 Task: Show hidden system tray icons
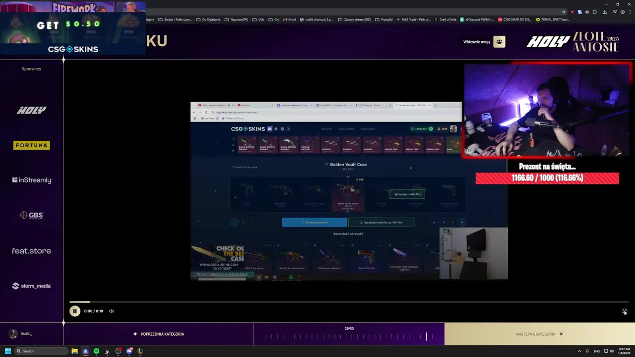(579, 351)
